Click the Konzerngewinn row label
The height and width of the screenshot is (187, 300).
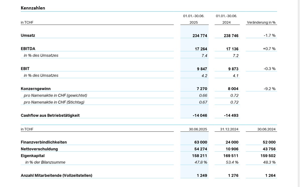coord(36,89)
